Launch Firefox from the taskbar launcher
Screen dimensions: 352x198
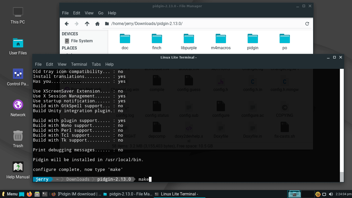[x=29, y=194]
